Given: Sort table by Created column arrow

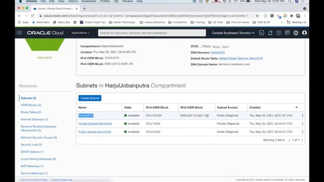Looking at the screenshot, I should pyautogui.click(x=297, y=107).
